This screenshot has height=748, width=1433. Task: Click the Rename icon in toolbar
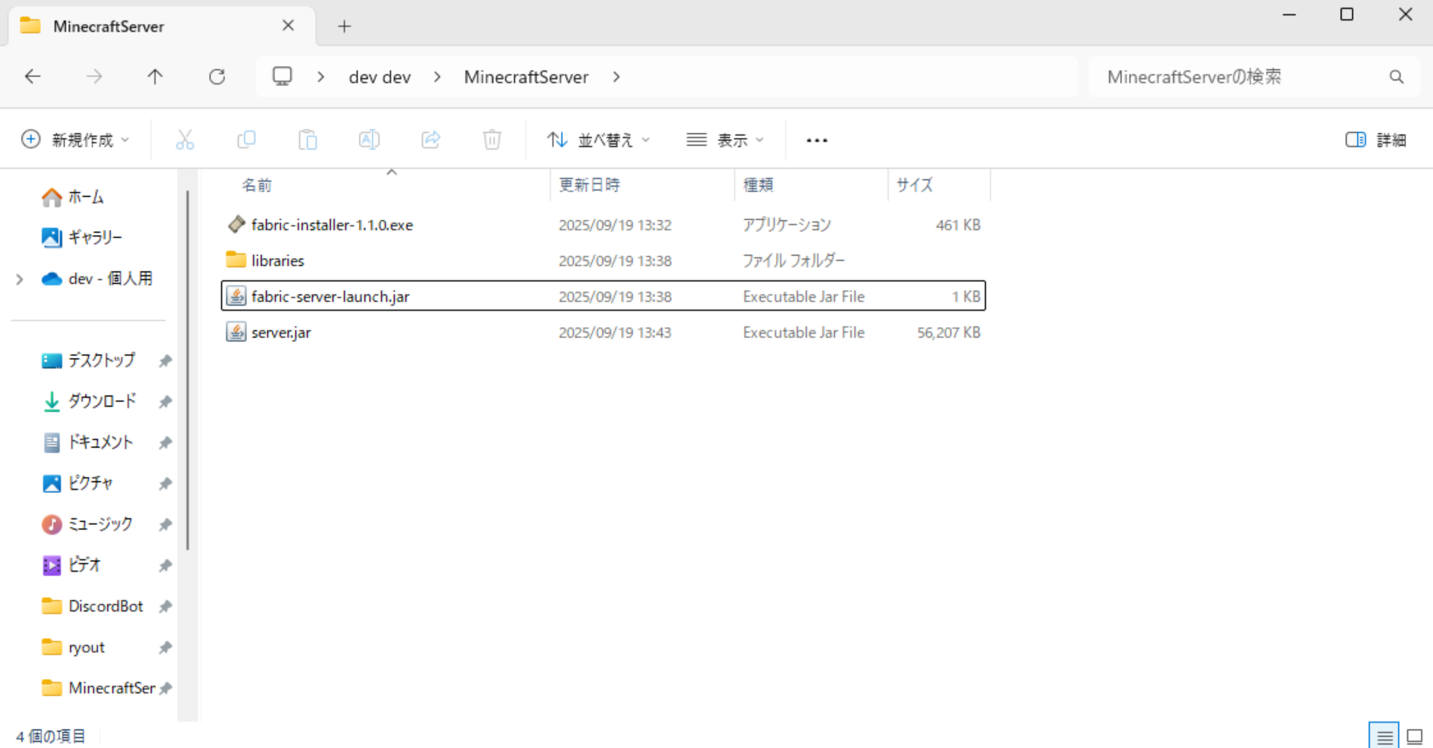coord(369,140)
